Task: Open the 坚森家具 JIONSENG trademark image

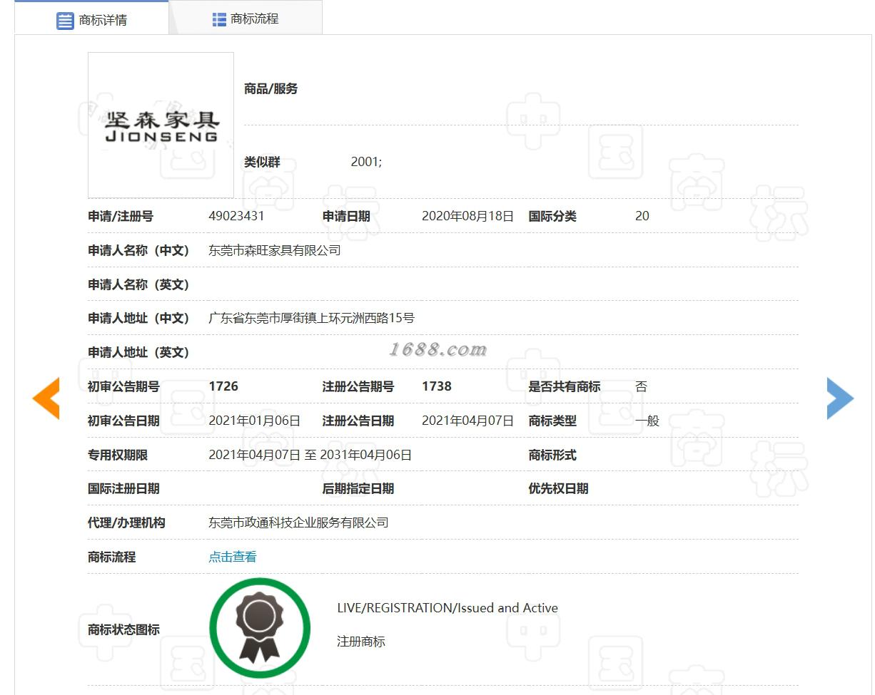Action: [x=161, y=125]
